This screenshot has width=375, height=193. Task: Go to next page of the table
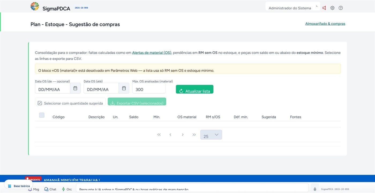coord(182,135)
